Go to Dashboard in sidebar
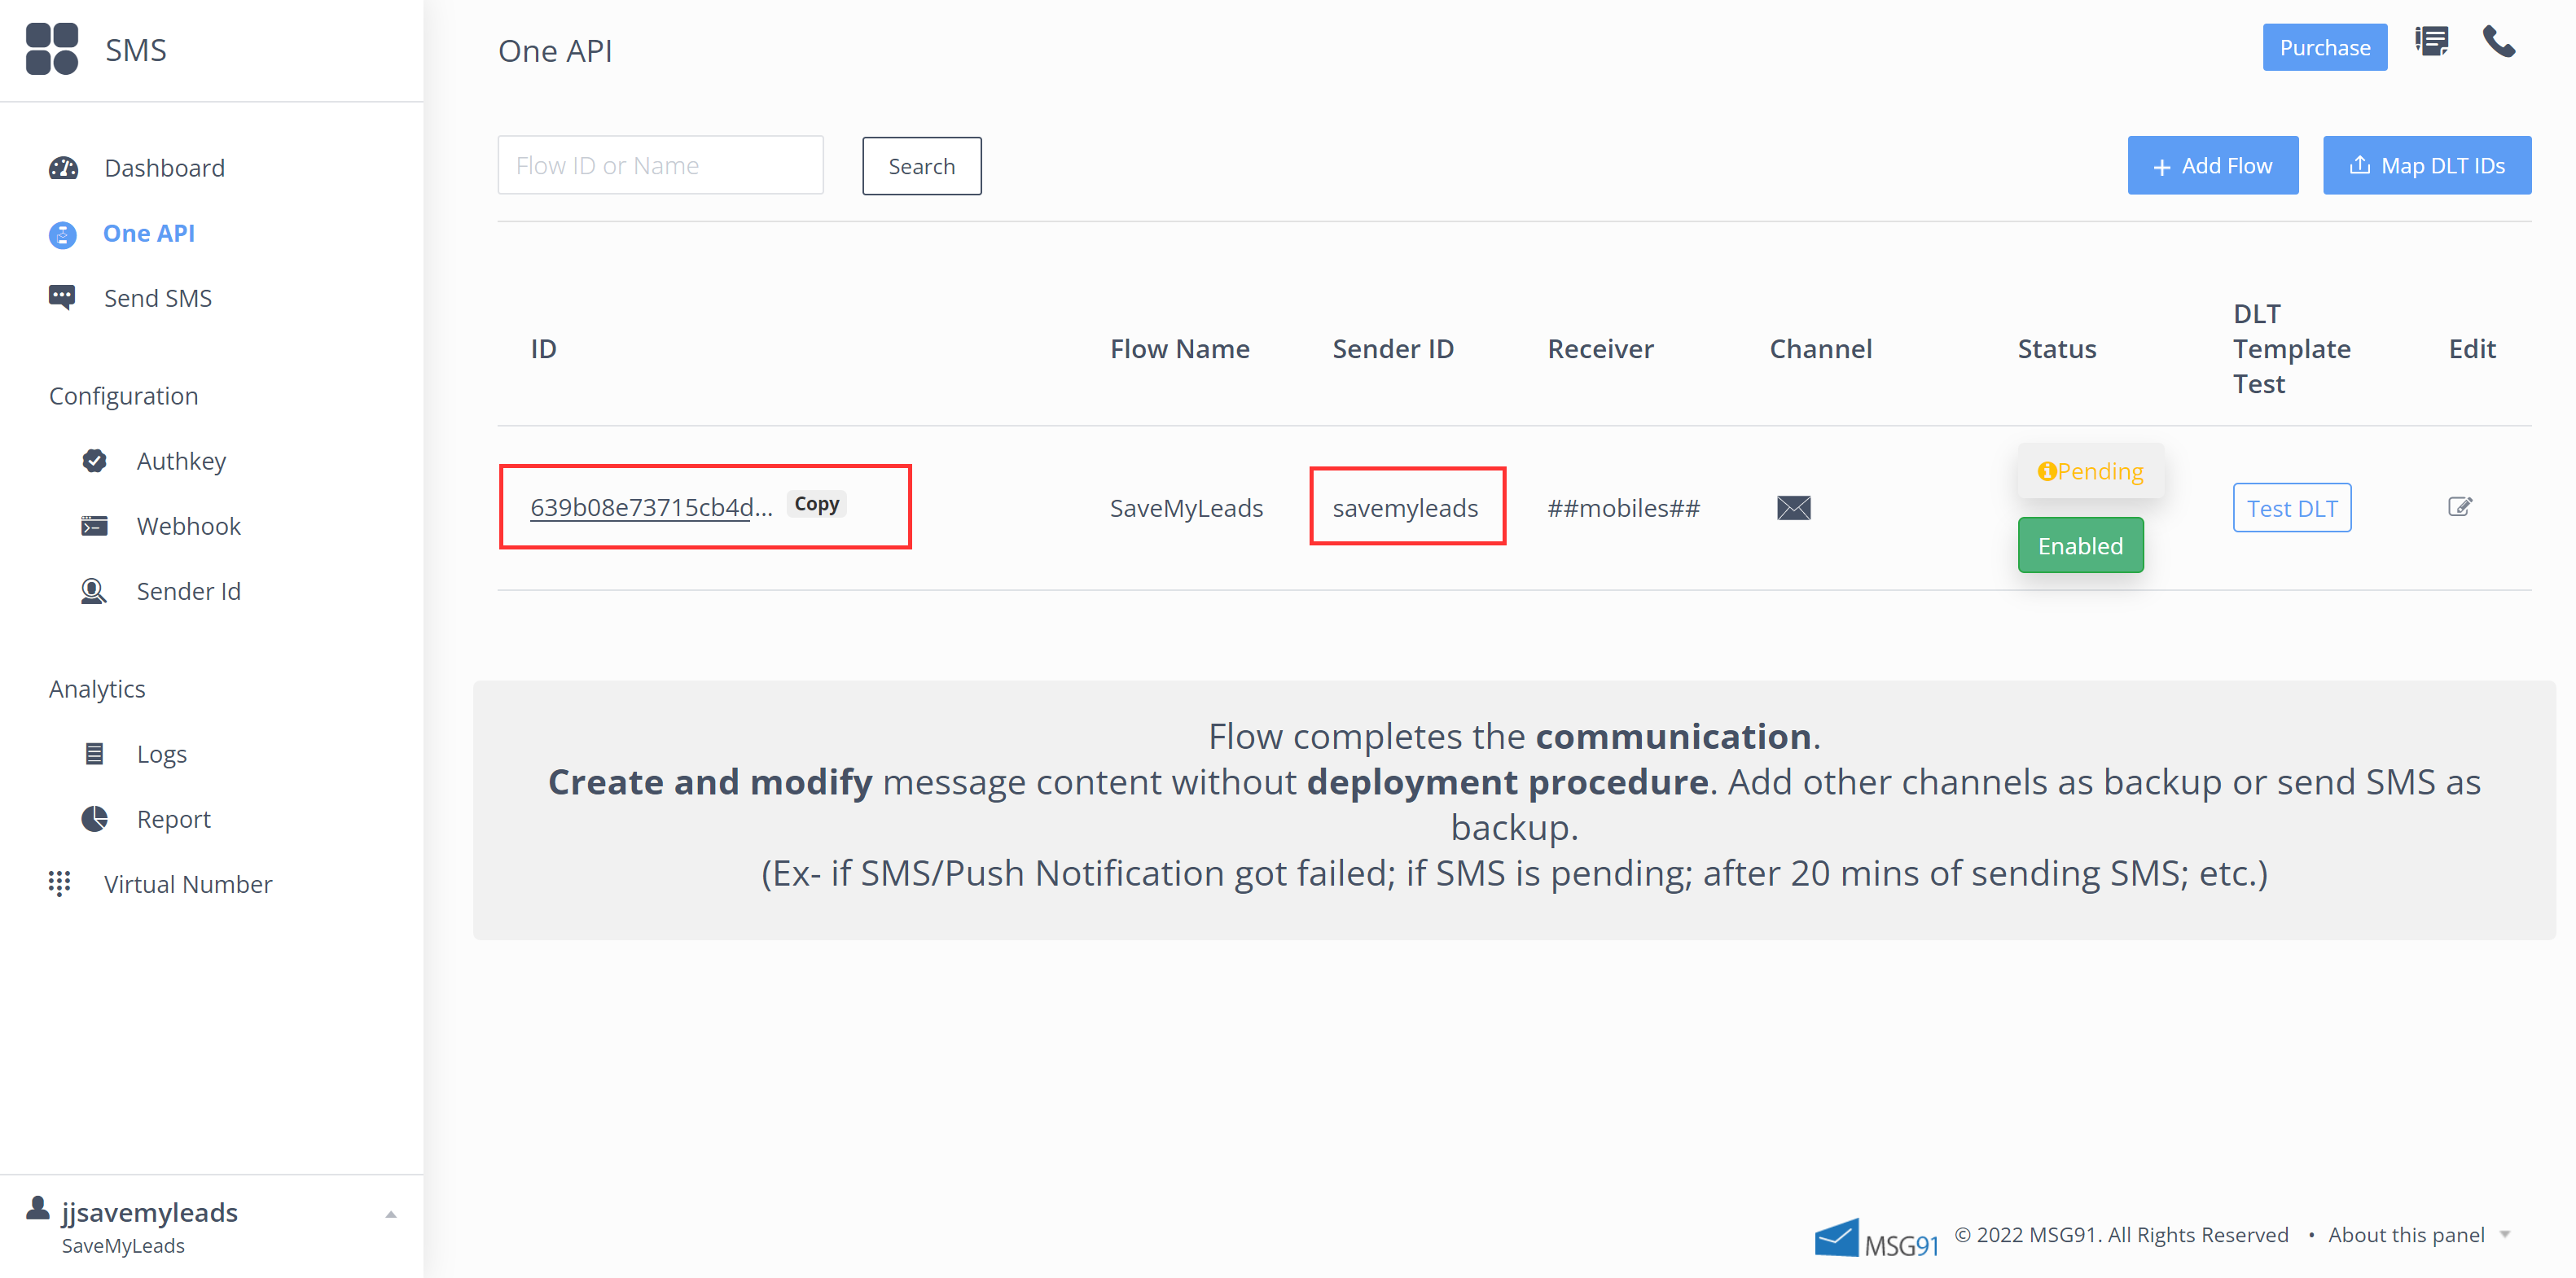 (x=165, y=168)
